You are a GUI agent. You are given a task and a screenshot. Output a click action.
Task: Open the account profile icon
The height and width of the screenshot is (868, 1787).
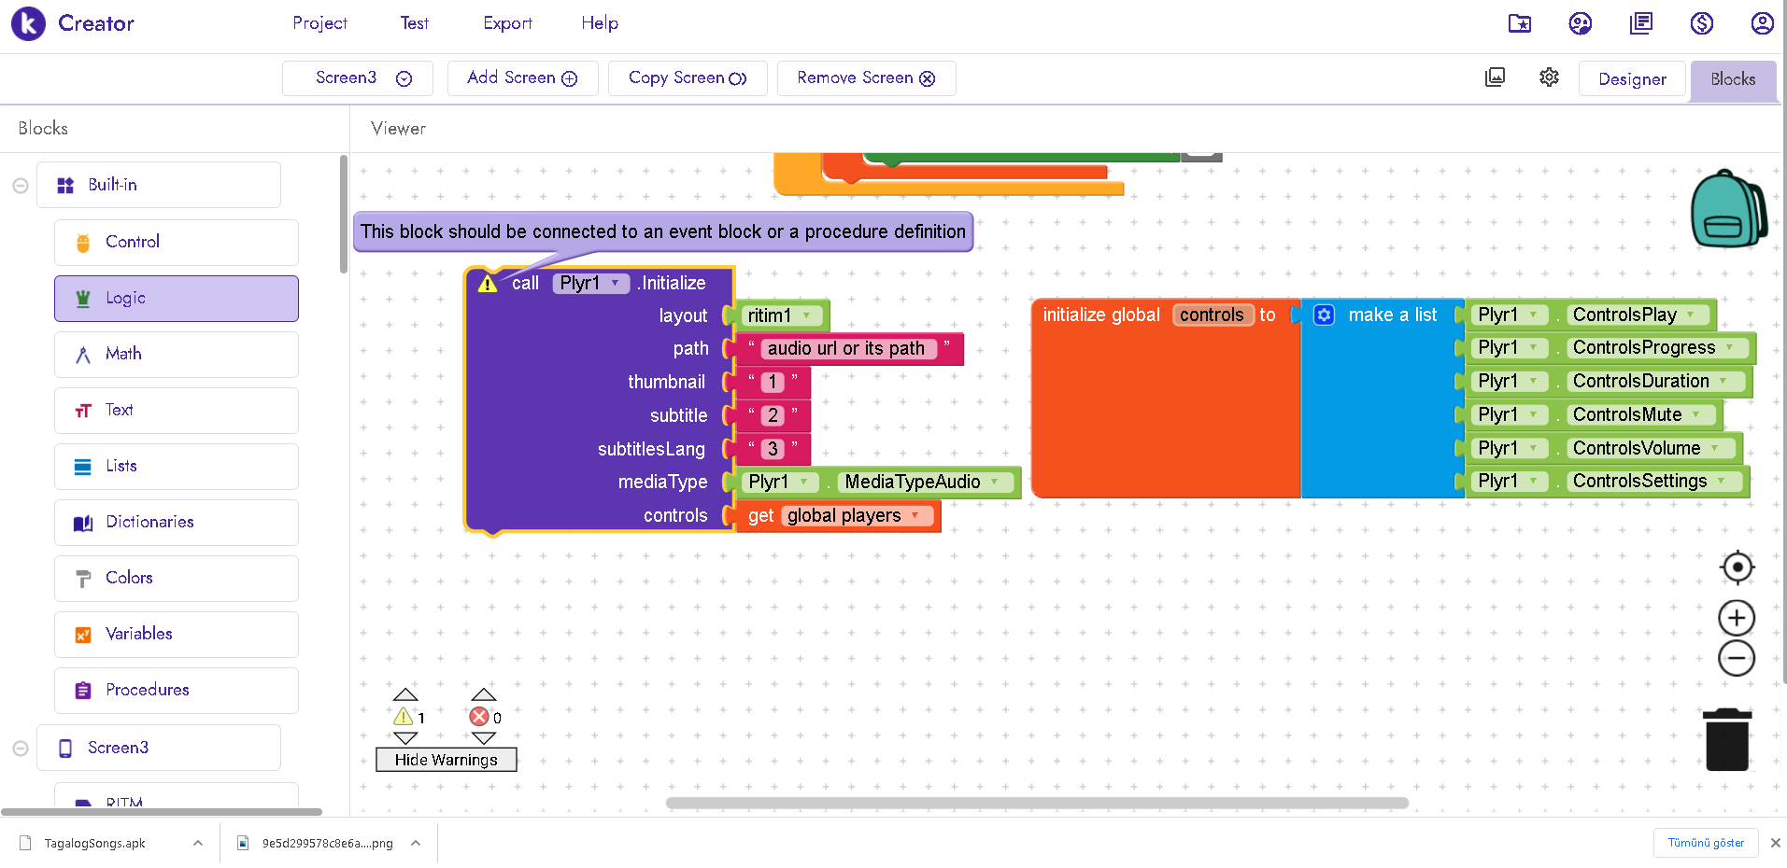pyautogui.click(x=1762, y=23)
